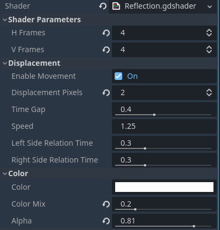Viewport: 220px width, 230px height.
Task: Click the Speed value field
Action: [x=164, y=126]
